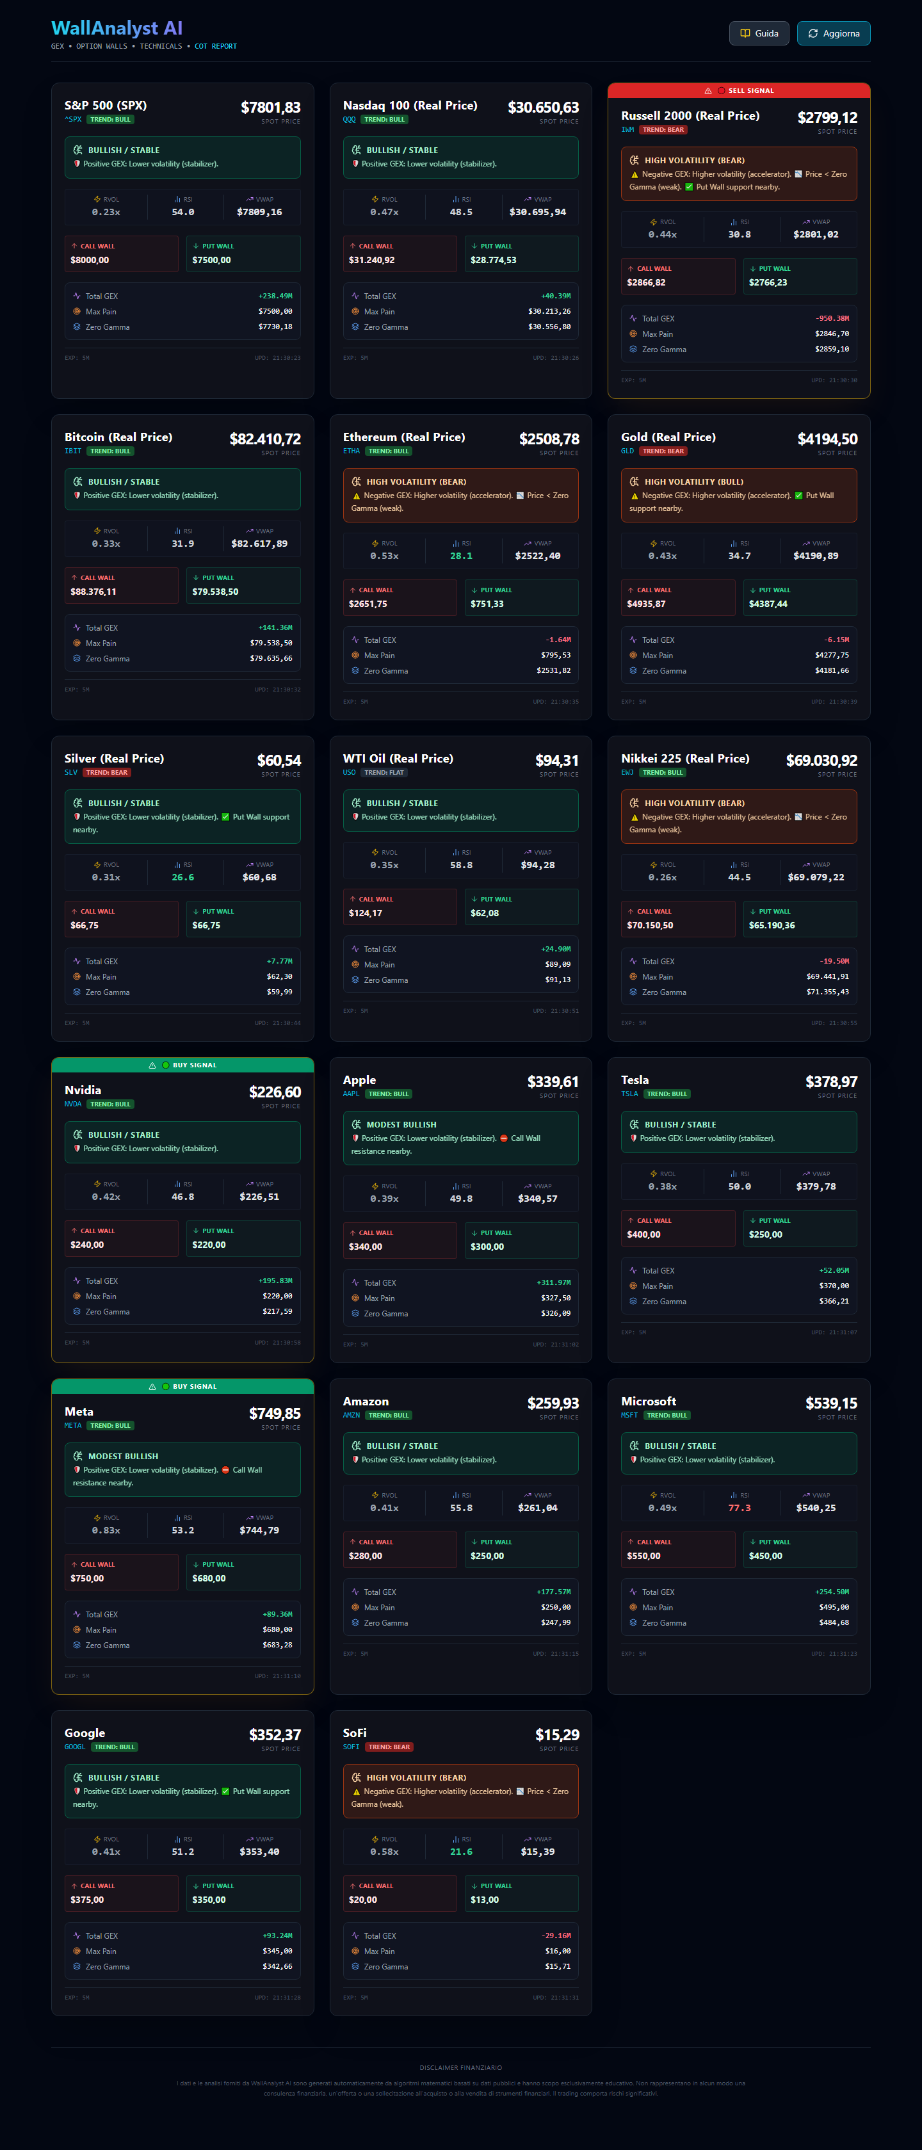
Task: Click the WallAnalyst AI logo title
Action: coord(117,28)
